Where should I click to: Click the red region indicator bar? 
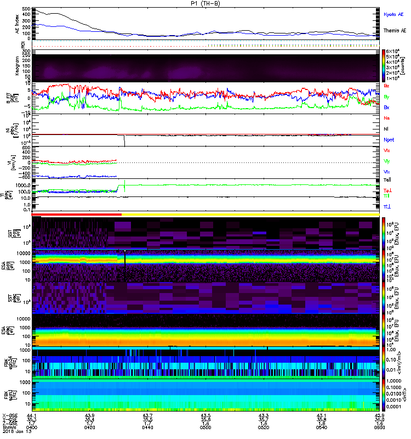pos(77,215)
